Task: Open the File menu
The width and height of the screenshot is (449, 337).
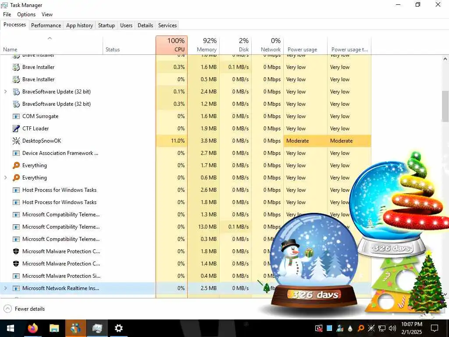Action: tap(7, 14)
